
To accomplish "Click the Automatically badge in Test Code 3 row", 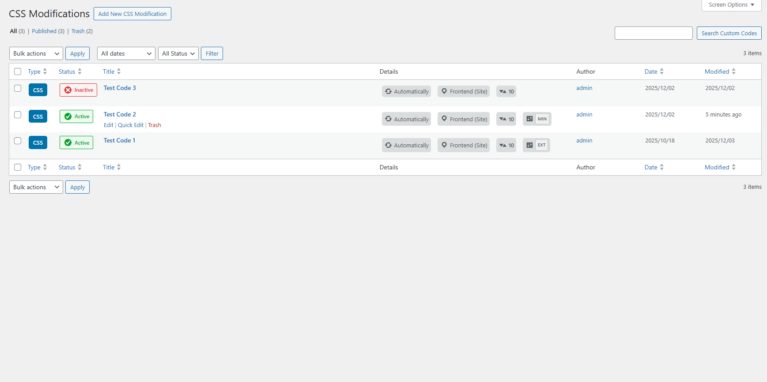I will click(x=406, y=91).
